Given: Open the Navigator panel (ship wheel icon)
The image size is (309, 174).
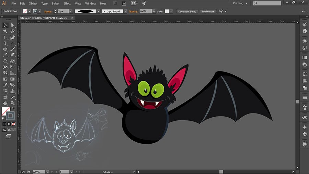Looking at the screenshot, I should (305, 24).
